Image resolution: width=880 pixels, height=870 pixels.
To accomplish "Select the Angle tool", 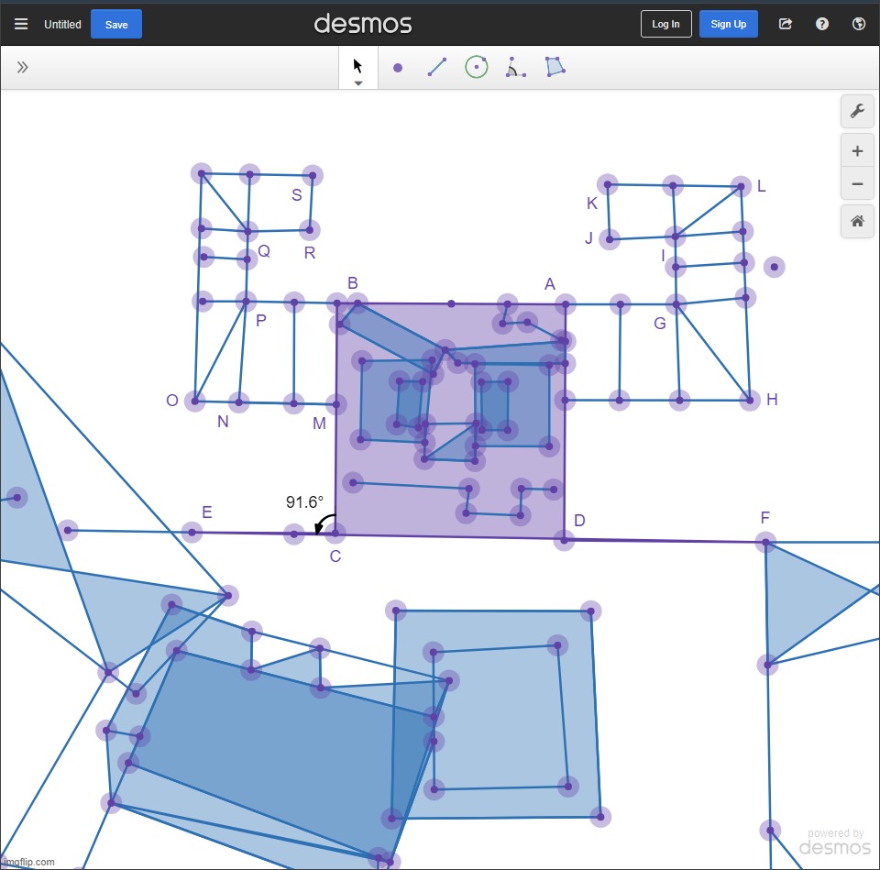I will click(515, 67).
